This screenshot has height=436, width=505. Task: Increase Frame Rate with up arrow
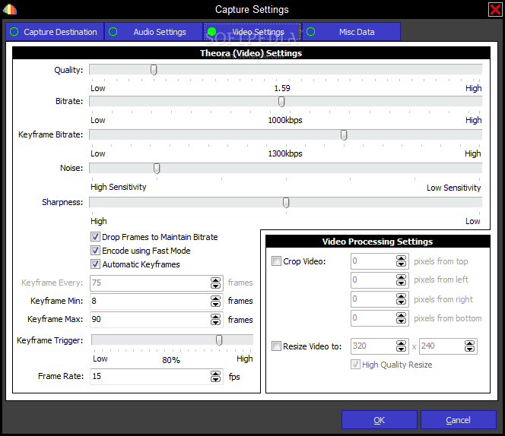215,373
